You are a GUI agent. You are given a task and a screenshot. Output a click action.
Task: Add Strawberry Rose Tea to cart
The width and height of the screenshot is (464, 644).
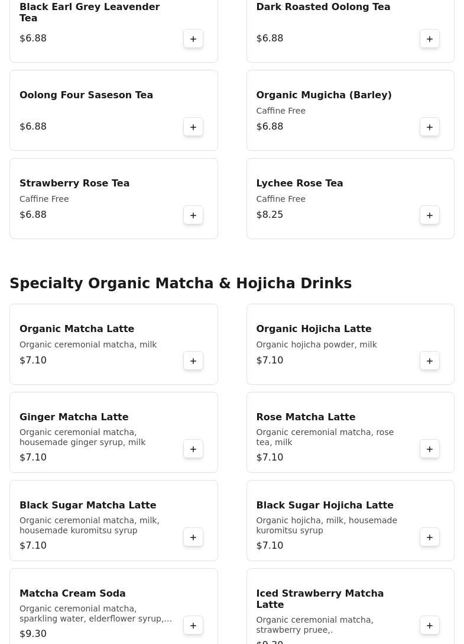tap(193, 215)
